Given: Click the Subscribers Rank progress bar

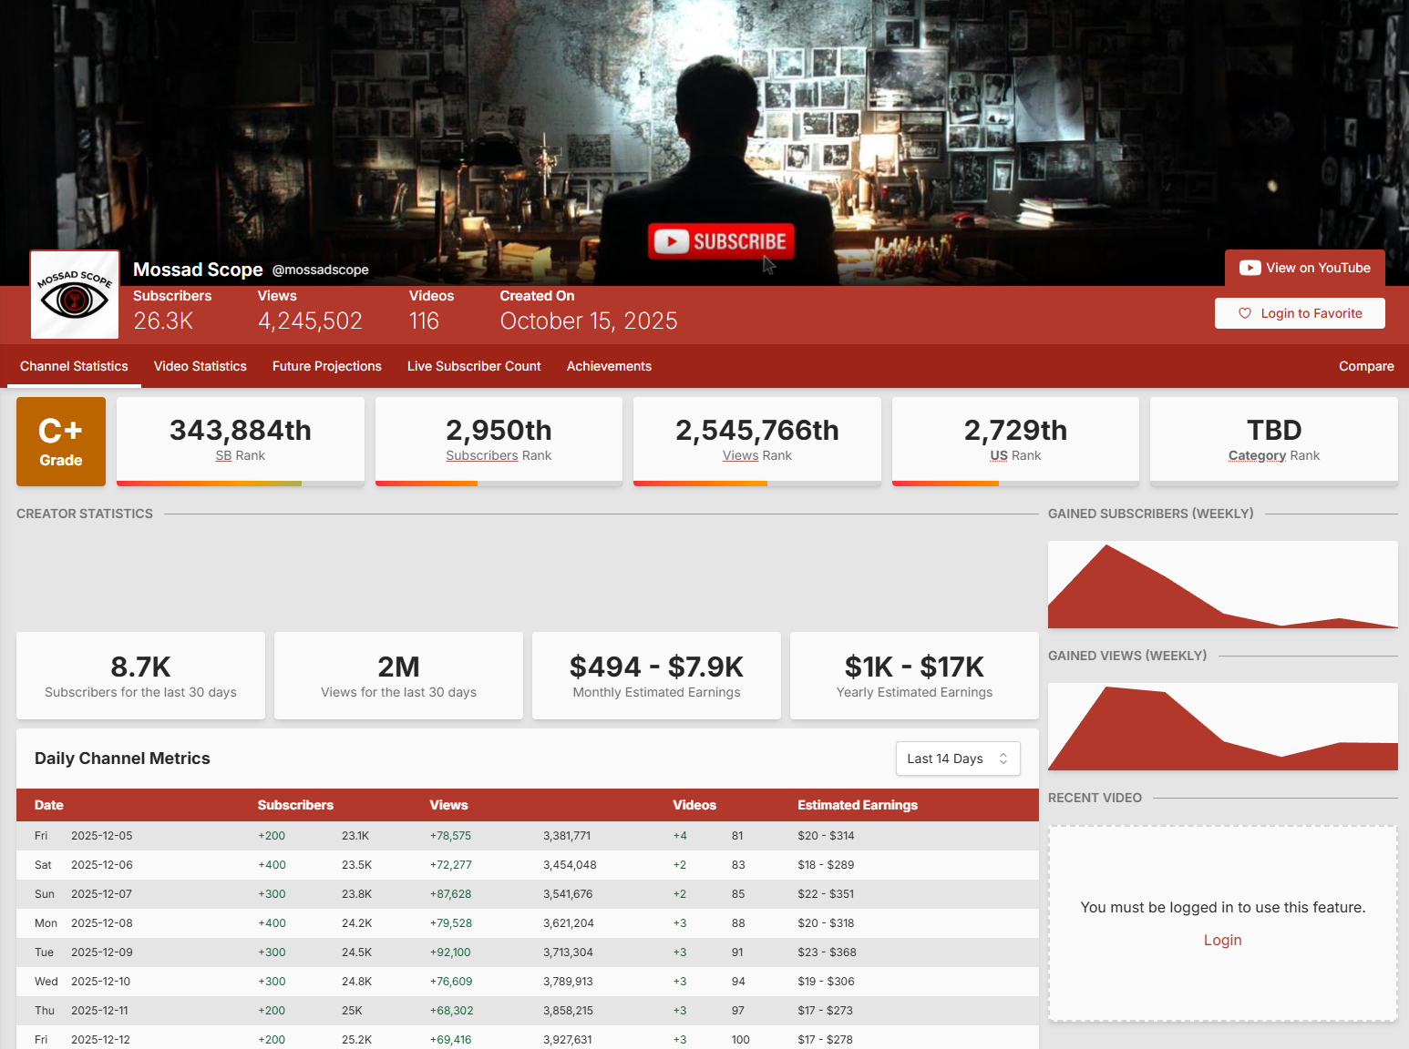Looking at the screenshot, I should point(499,483).
